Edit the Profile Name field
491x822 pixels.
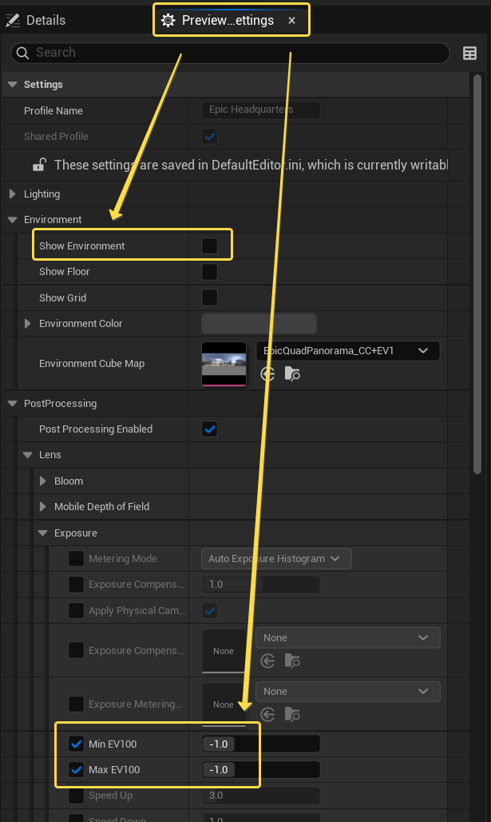click(x=261, y=110)
